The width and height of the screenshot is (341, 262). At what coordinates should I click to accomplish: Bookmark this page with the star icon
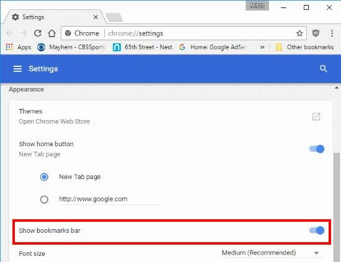point(299,33)
